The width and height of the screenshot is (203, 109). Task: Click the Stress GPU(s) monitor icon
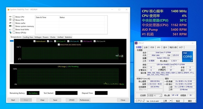(10, 33)
